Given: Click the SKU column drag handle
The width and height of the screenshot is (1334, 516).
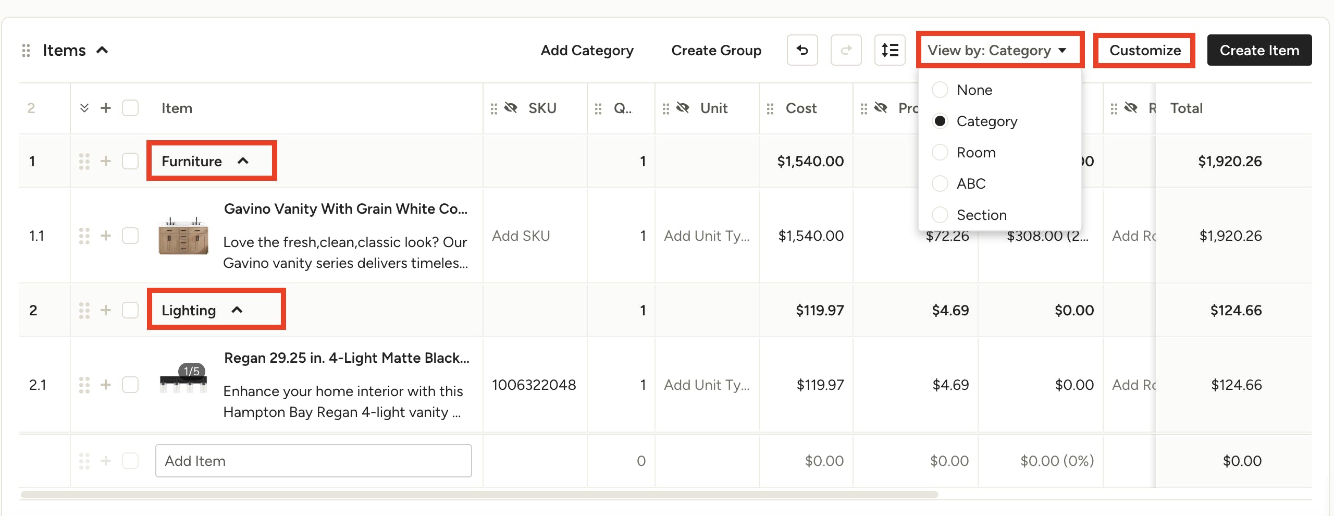Looking at the screenshot, I should click(x=493, y=108).
